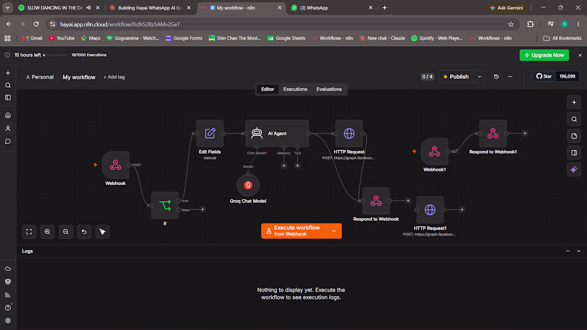Open the workflow more options menu

coord(510,77)
